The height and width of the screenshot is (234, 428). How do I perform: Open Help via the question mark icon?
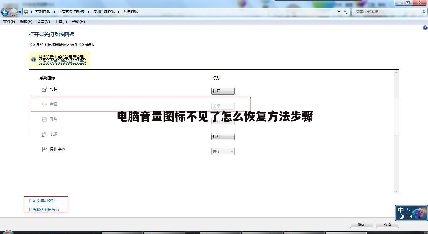[x=425, y=28]
